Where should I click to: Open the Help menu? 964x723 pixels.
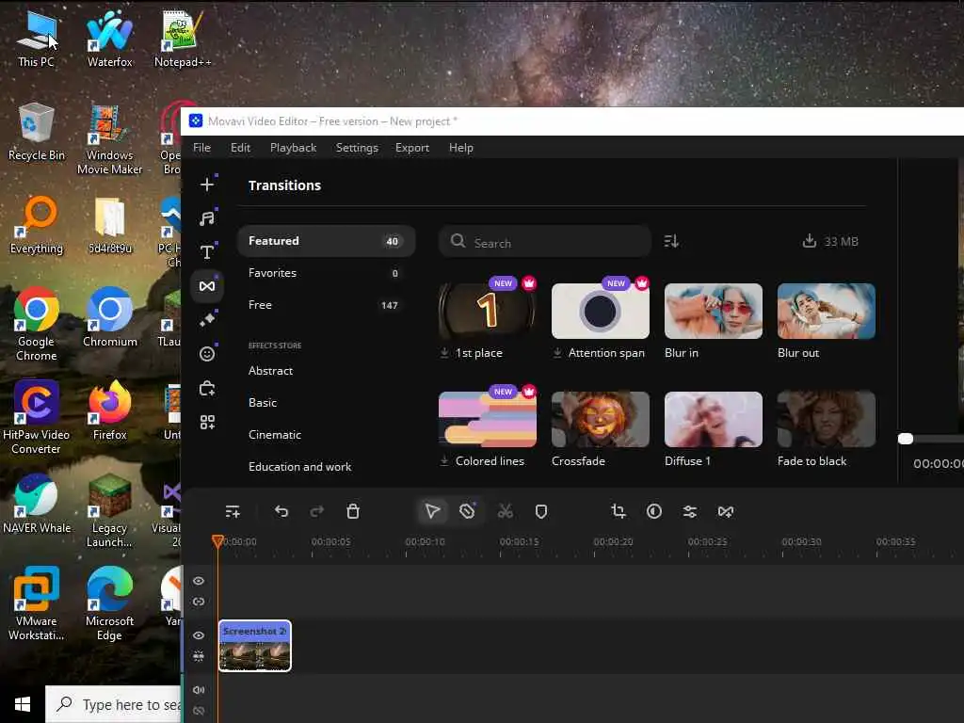[x=461, y=148]
